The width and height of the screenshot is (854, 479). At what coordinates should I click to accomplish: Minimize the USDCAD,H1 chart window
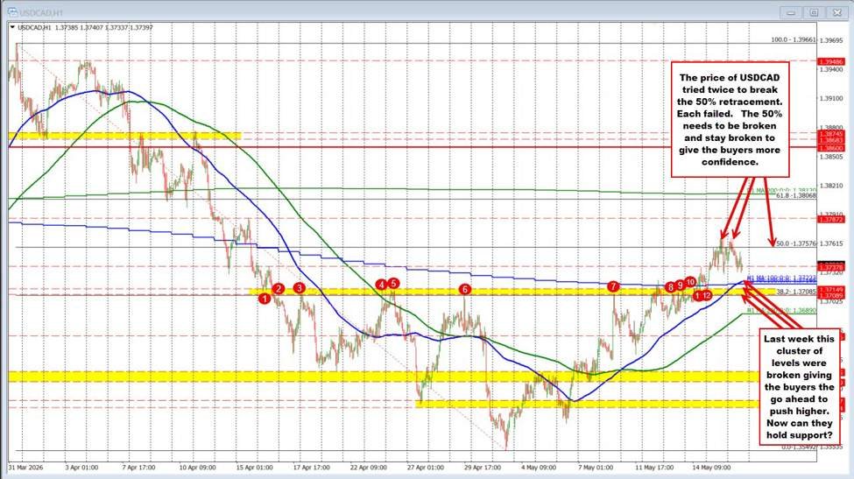791,12
